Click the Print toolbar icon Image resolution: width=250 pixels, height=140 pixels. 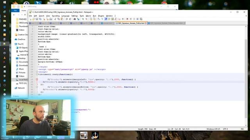pos(50,19)
